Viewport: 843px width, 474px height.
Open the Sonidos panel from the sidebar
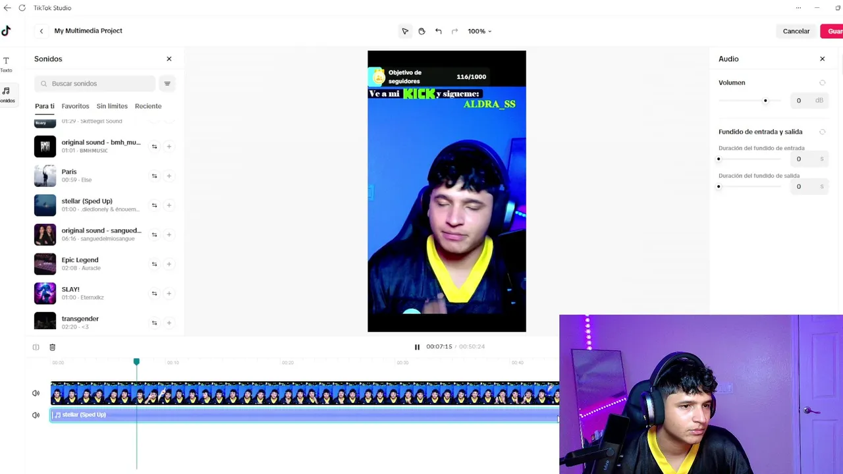click(6, 94)
